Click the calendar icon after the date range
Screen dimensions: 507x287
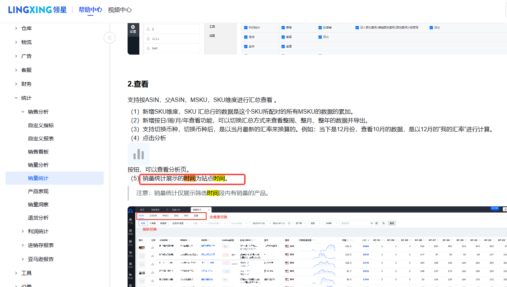[x=289, y=223]
